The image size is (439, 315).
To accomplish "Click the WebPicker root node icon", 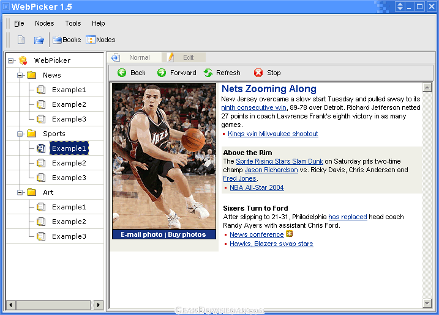I will pos(23,60).
